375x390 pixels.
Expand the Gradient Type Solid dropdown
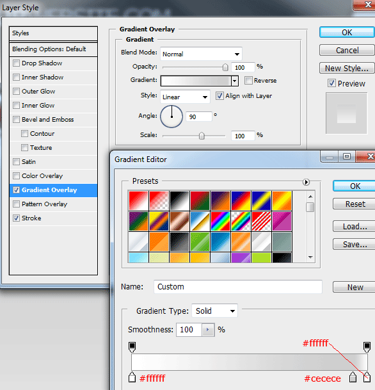point(215,311)
